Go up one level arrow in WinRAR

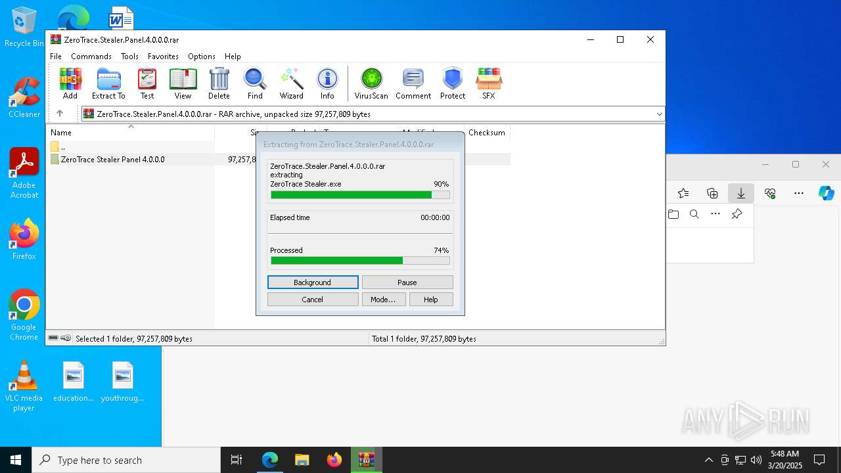60,114
